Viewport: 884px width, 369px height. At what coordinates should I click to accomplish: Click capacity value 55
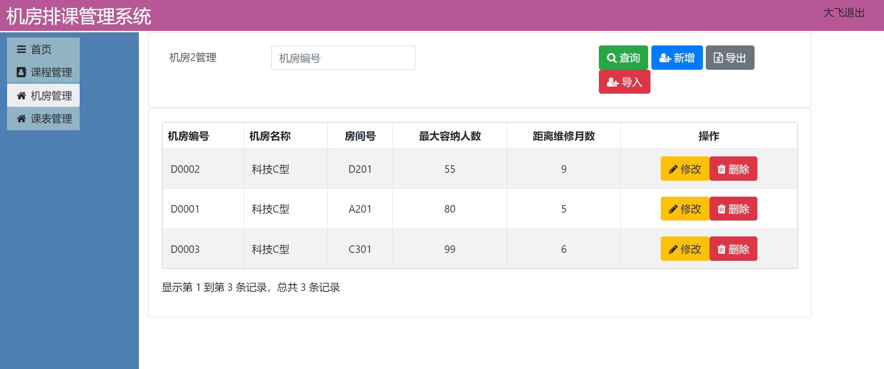(450, 169)
